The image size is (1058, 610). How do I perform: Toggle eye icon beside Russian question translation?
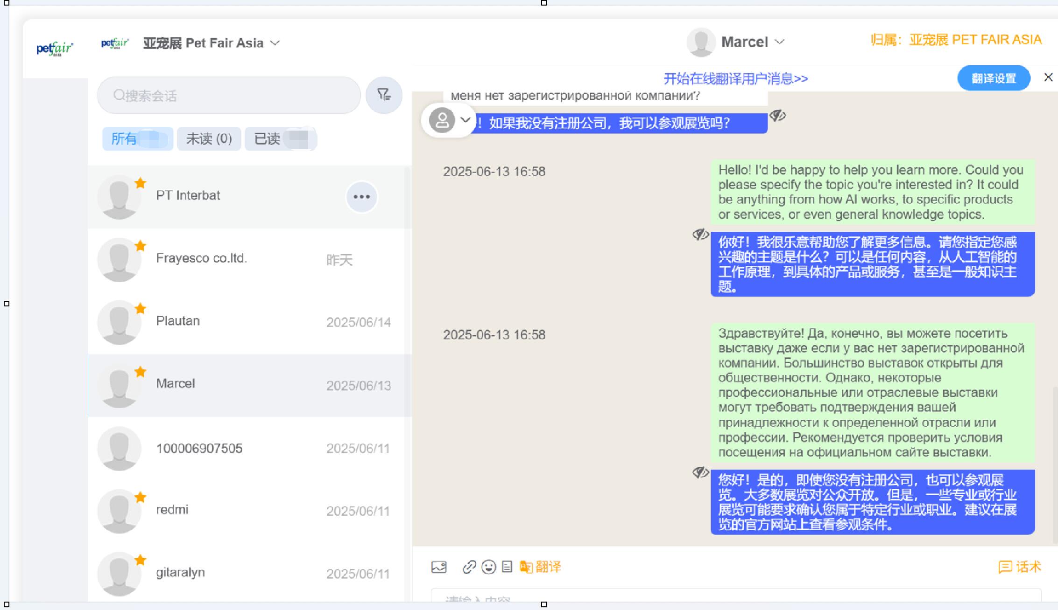[x=777, y=115]
